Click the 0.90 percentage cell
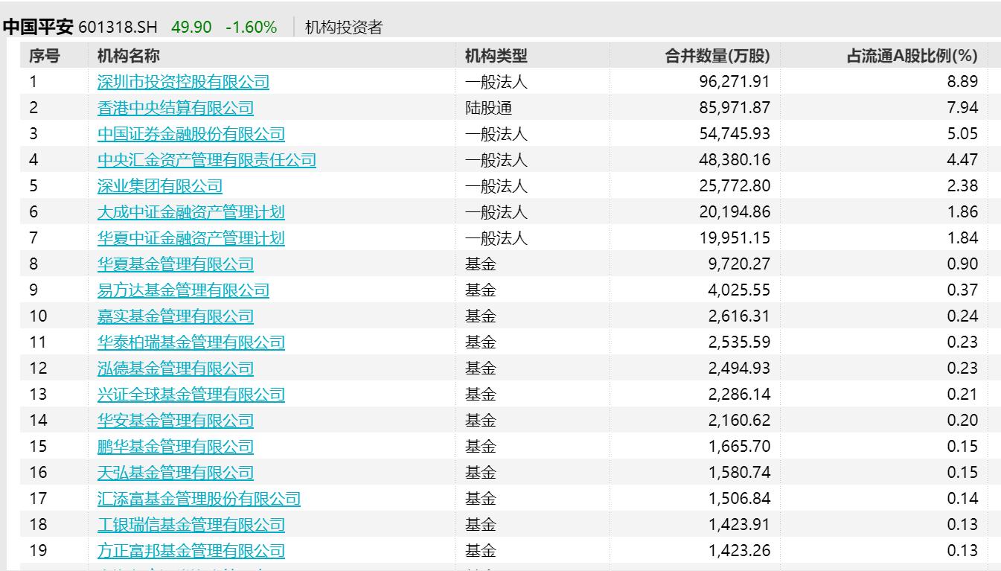 (x=962, y=264)
